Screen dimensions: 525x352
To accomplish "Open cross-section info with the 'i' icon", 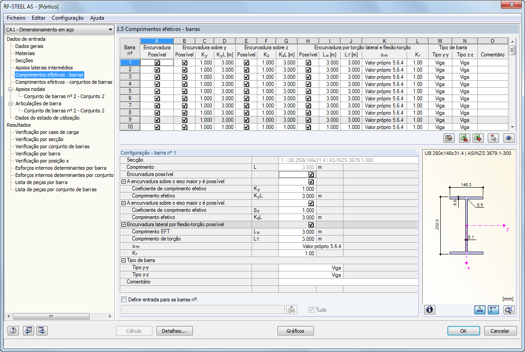I will pos(430,309).
